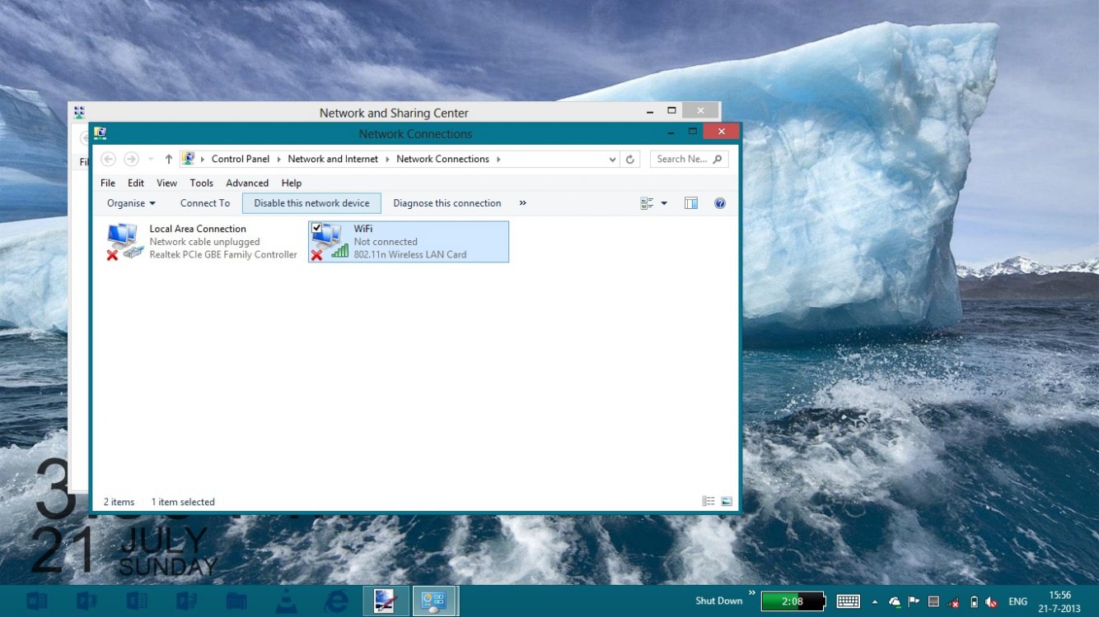The image size is (1099, 617).
Task: Click the ENG input language indicator
Action: (x=1017, y=601)
